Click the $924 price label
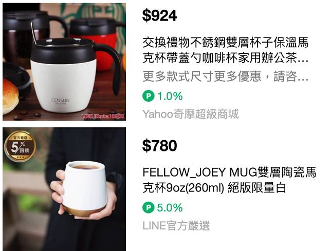This screenshot has width=331, height=251. point(159,16)
